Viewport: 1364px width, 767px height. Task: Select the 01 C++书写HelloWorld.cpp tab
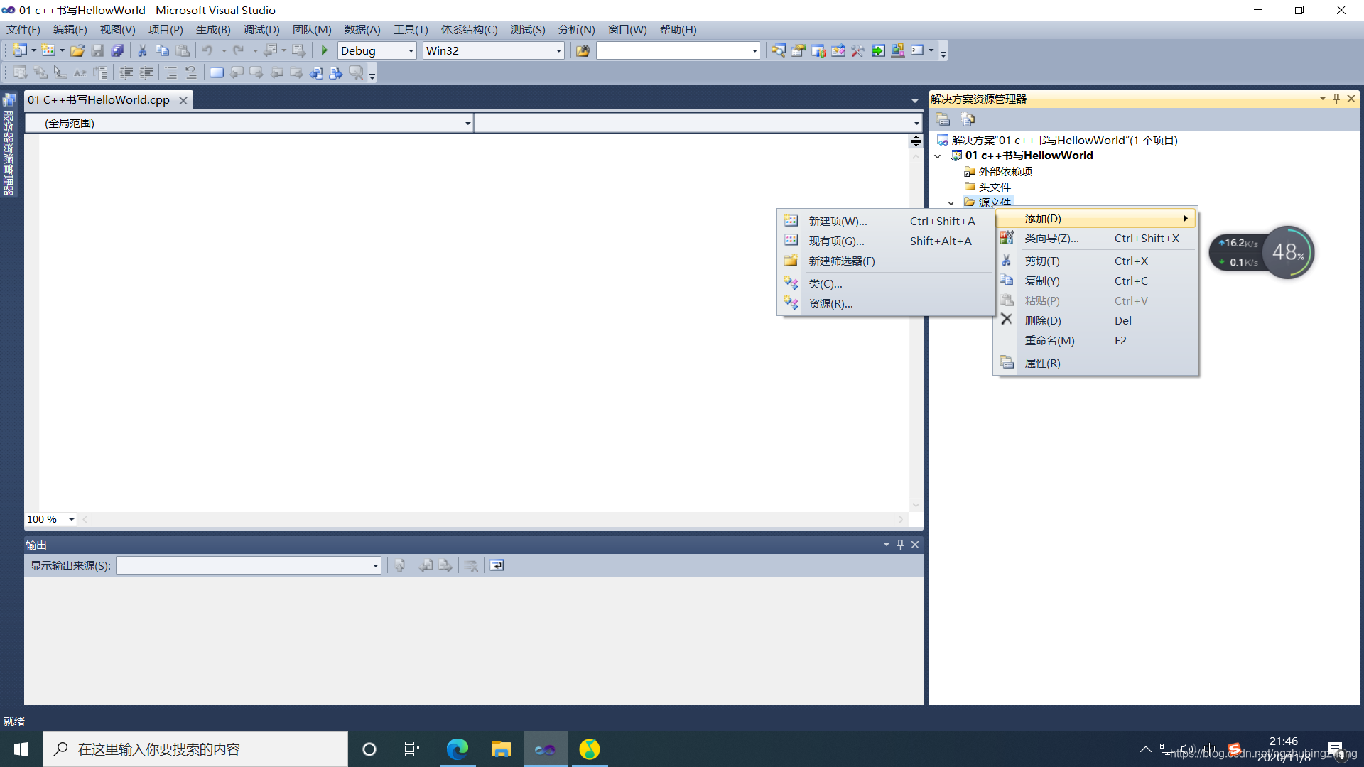click(99, 99)
